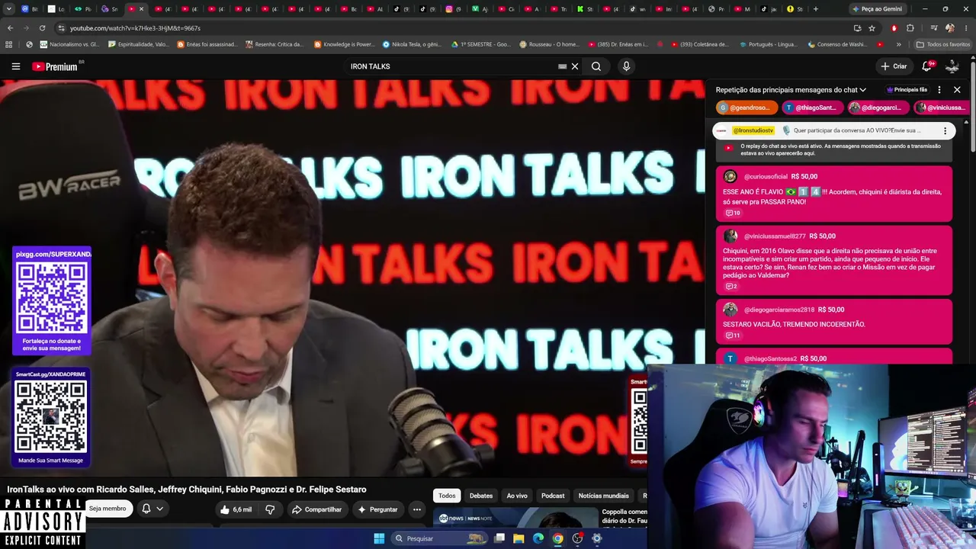Go to YouTube Premium home logo
The image size is (976, 549).
55,66
